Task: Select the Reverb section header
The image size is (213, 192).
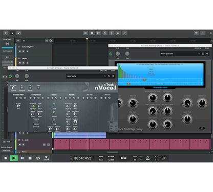Action: (x=72, y=94)
